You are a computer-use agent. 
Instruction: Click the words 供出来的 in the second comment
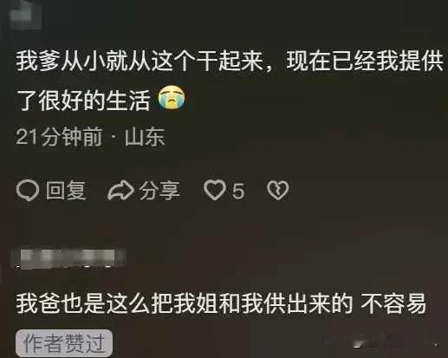click(308, 303)
